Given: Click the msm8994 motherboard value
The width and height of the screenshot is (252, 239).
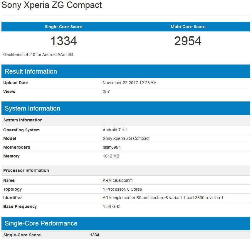Looking at the screenshot, I should [112, 147].
